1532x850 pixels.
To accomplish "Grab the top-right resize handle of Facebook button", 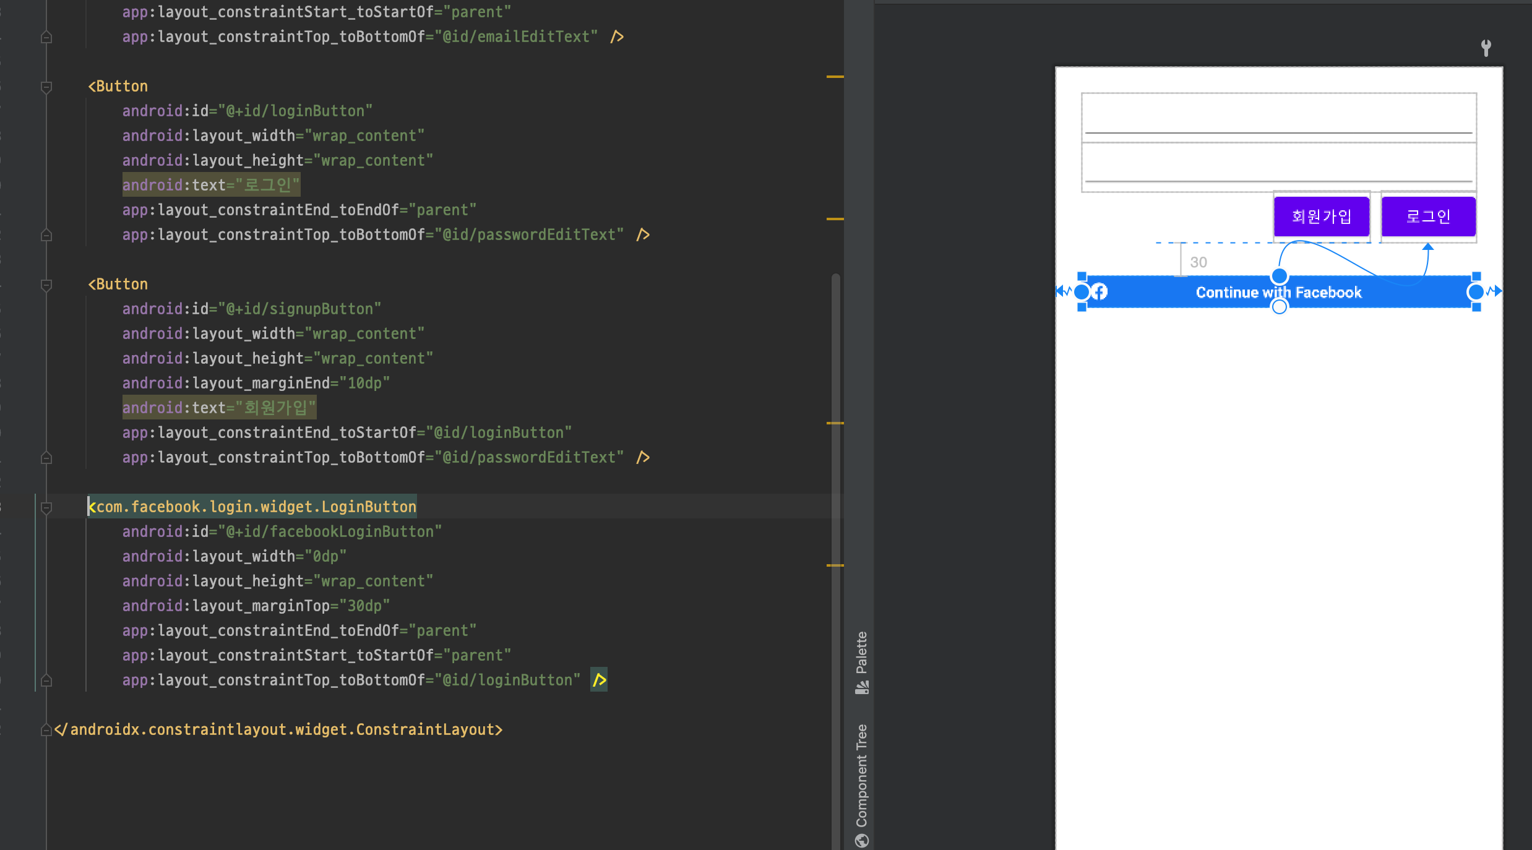I will pyautogui.click(x=1476, y=276).
